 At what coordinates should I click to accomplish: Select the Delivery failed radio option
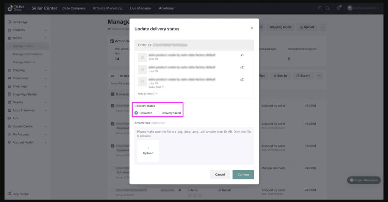pyautogui.click(x=158, y=113)
